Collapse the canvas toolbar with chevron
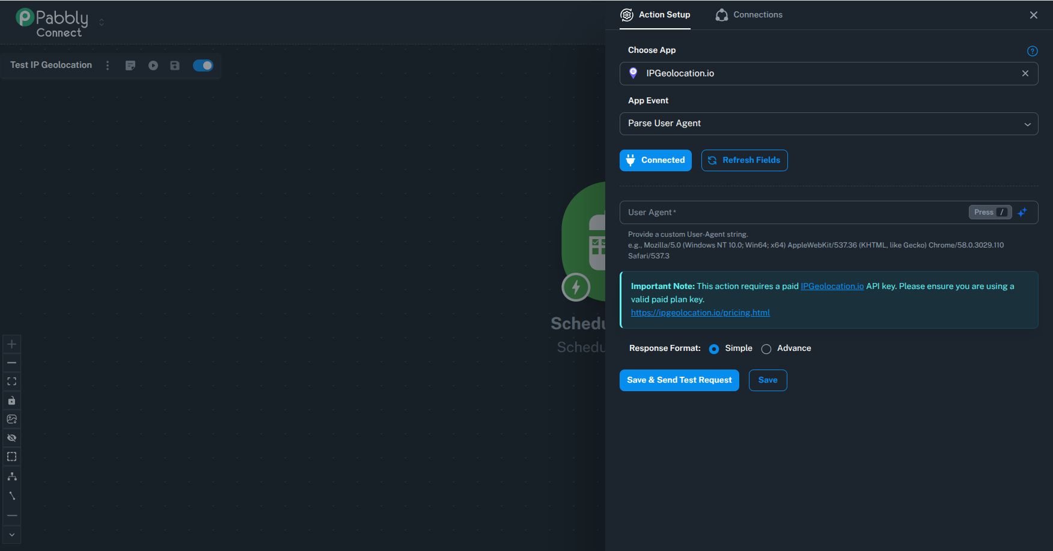The width and height of the screenshot is (1053, 551). tap(11, 535)
